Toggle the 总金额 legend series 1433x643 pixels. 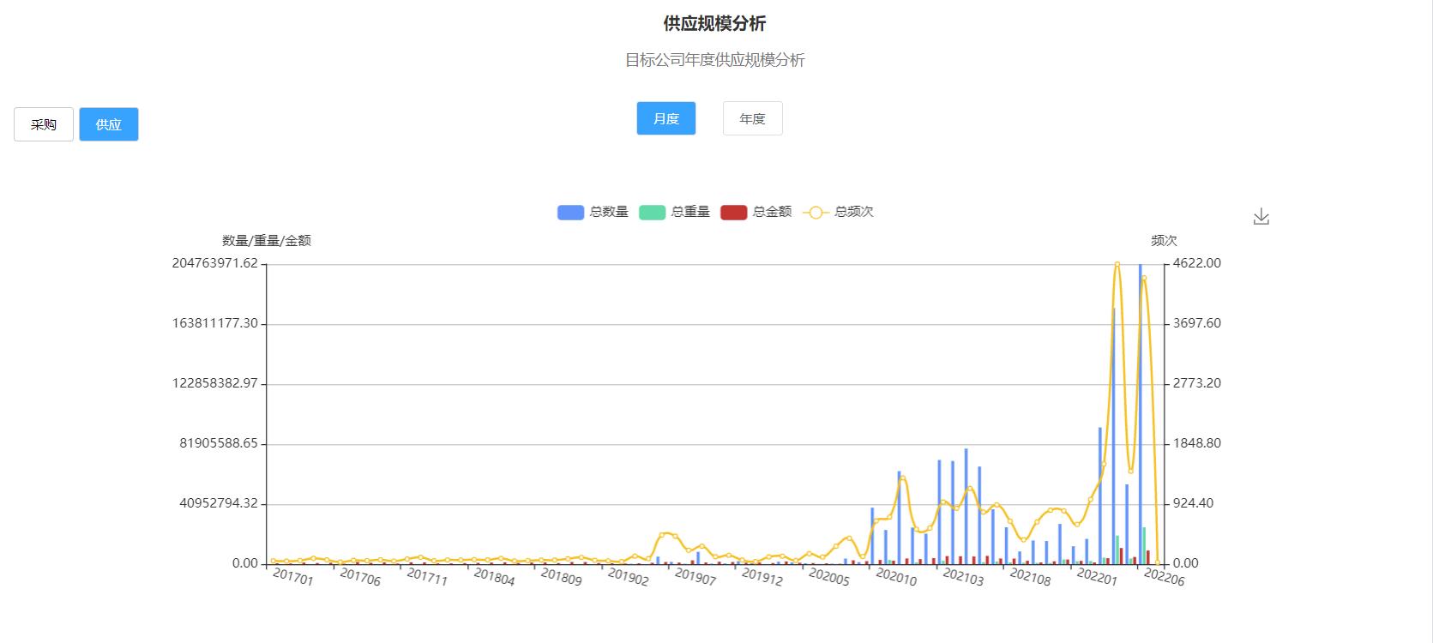[x=756, y=212]
